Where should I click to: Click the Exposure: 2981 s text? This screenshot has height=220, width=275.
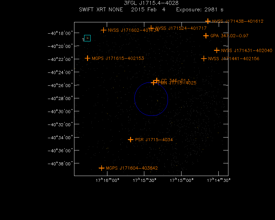coord(200,10)
